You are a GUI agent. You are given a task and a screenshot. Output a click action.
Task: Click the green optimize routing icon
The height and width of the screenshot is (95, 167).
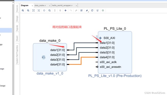pyautogui.click(x=103, y=10)
